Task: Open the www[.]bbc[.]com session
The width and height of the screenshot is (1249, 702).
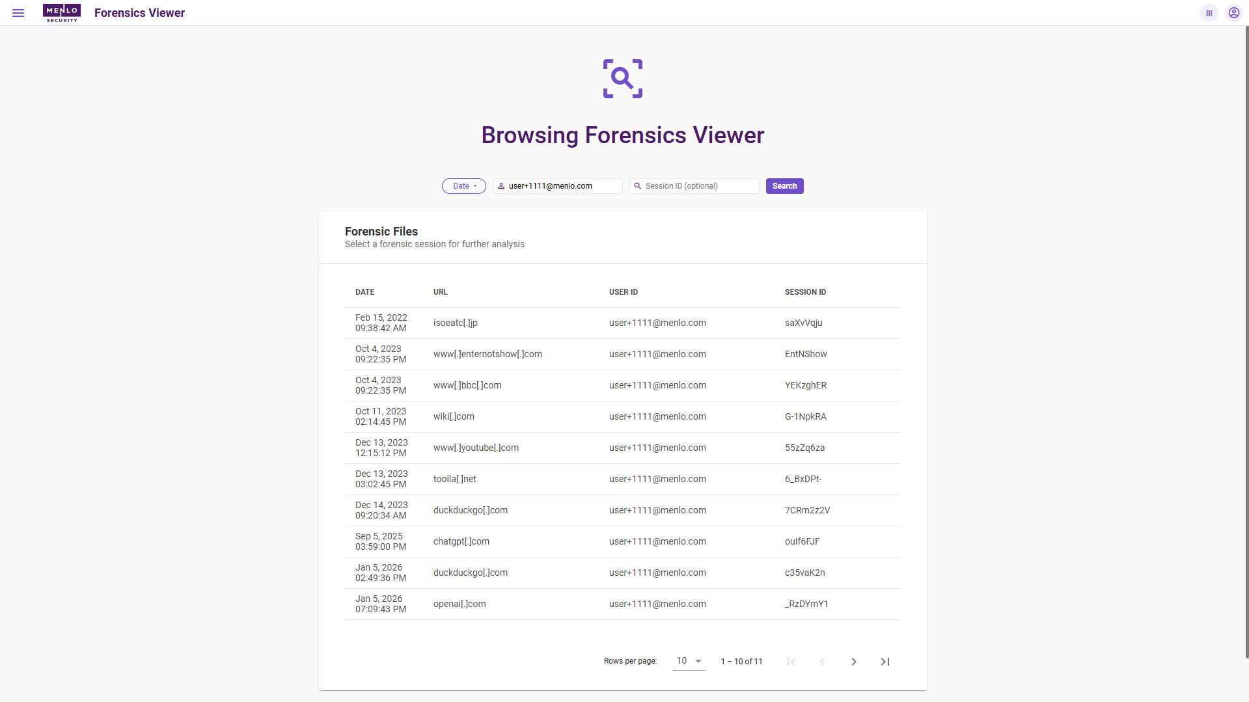Action: [x=623, y=386]
